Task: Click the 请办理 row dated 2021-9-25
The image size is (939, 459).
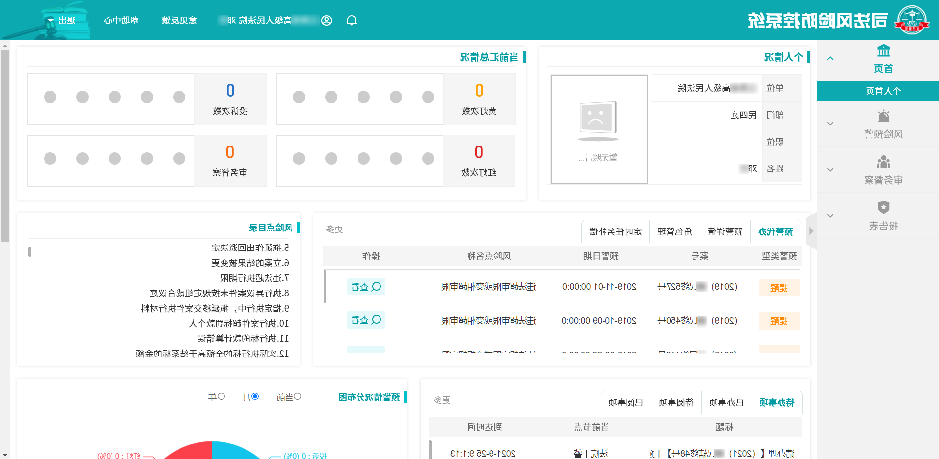Action: pyautogui.click(x=615, y=453)
